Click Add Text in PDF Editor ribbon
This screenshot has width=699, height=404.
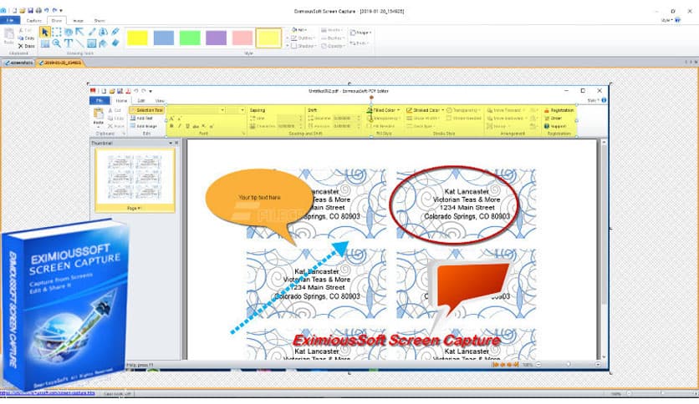[x=142, y=119]
